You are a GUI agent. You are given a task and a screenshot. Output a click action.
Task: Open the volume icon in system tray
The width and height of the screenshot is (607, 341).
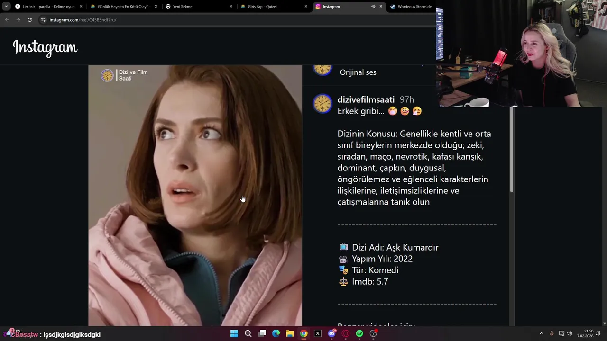(569, 333)
